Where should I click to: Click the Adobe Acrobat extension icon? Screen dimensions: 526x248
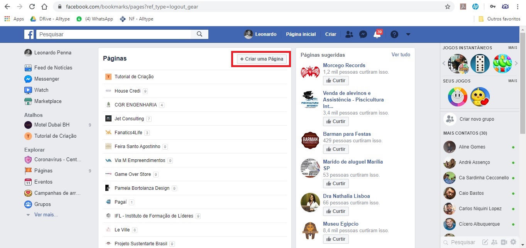pos(463,7)
